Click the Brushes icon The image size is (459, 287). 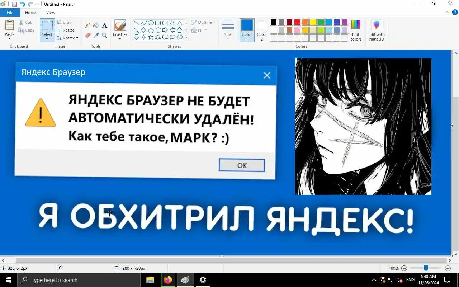tap(120, 25)
